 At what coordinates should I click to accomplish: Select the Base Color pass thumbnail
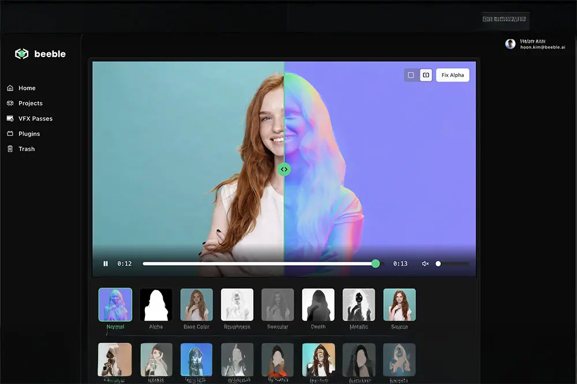point(196,304)
